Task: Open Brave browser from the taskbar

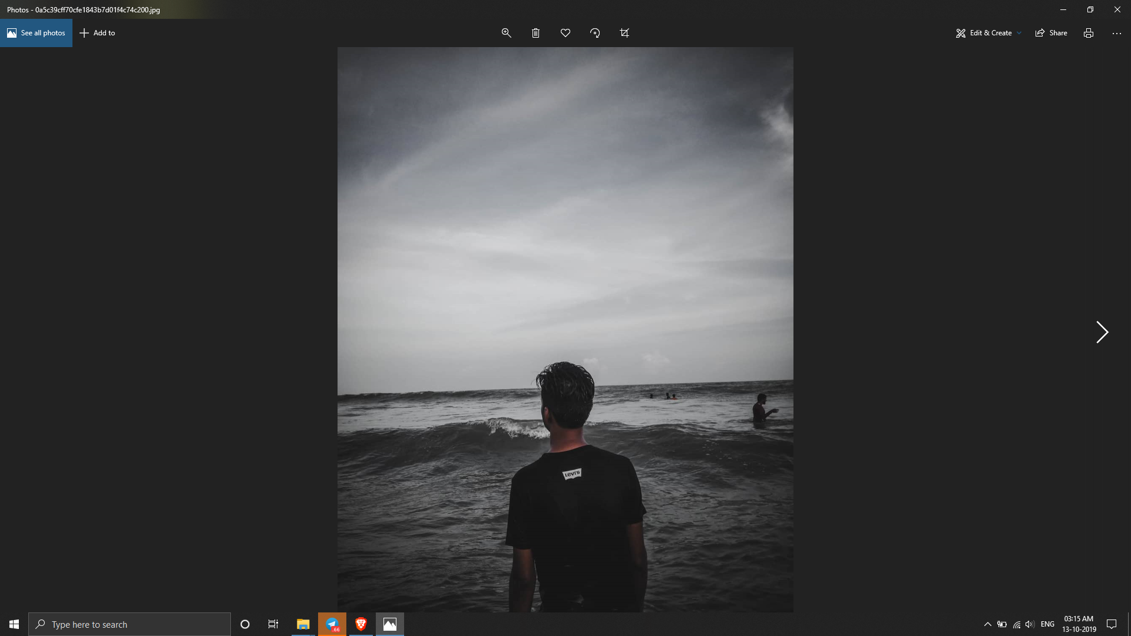Action: [x=361, y=624]
